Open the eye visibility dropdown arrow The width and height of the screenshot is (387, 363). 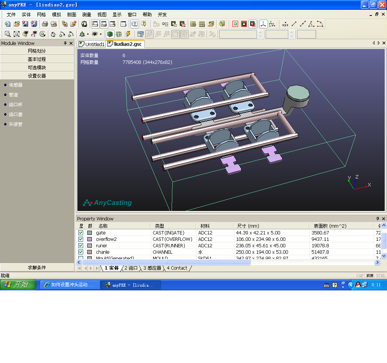point(101,34)
